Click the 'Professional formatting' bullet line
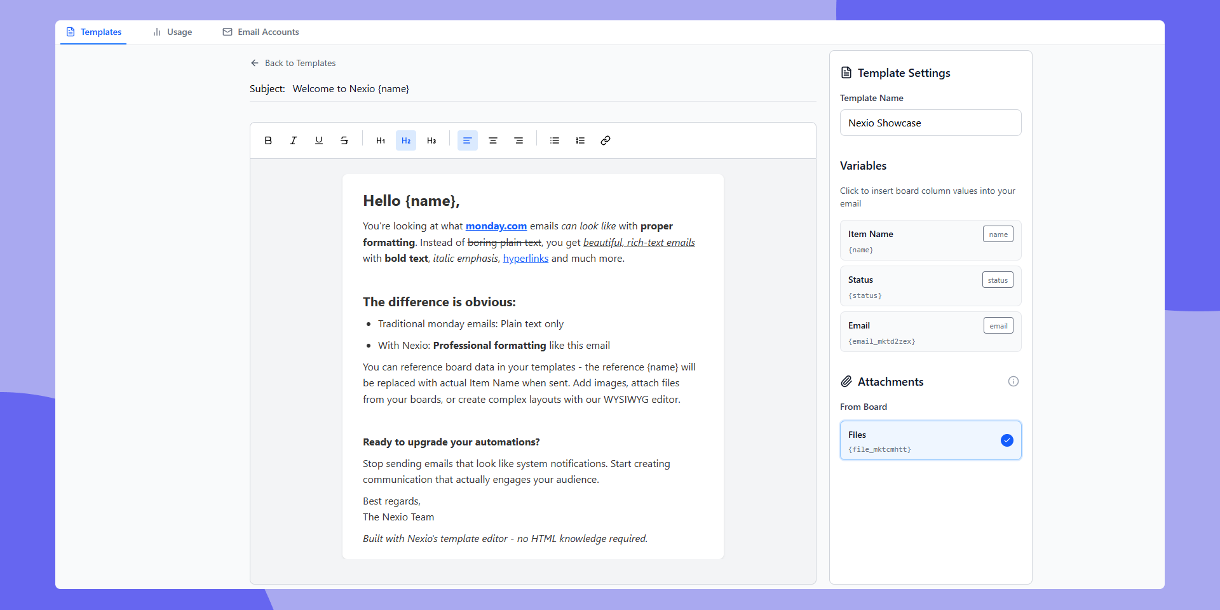1220x610 pixels. (x=494, y=346)
